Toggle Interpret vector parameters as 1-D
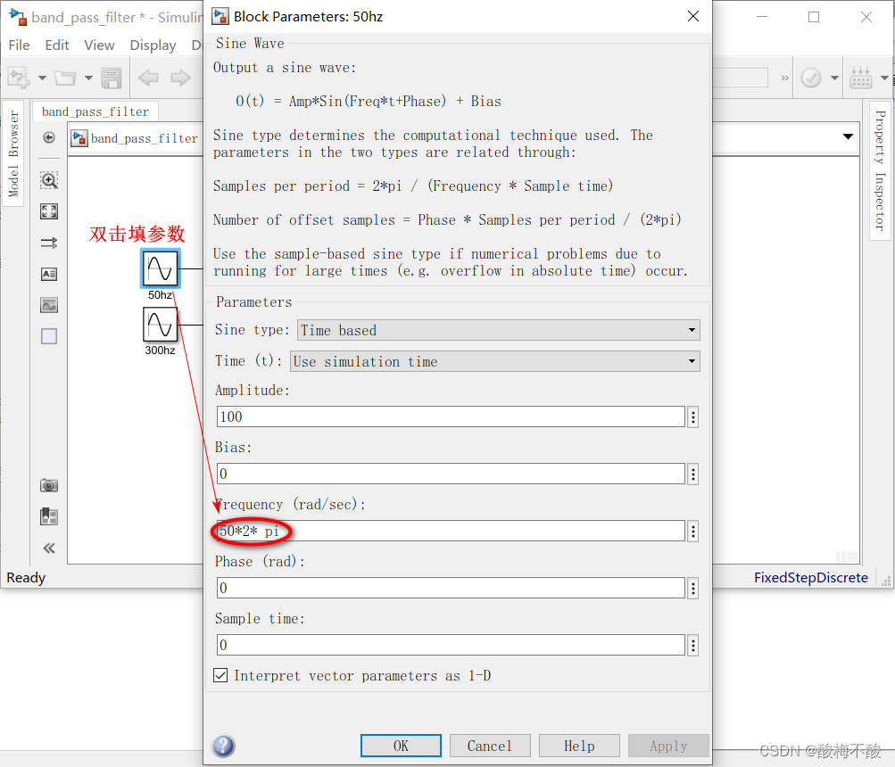895x767 pixels. click(220, 676)
